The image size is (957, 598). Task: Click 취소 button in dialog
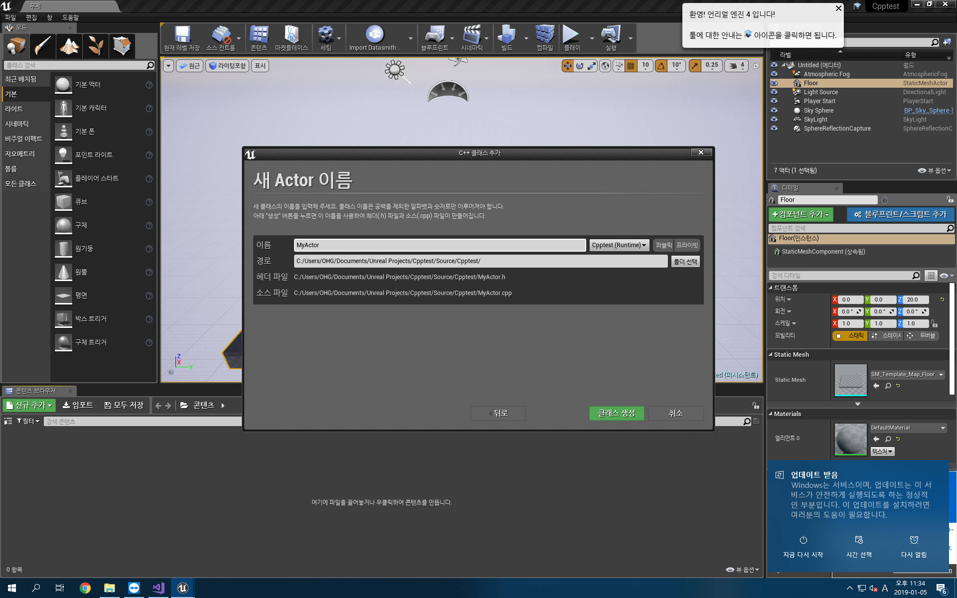pyautogui.click(x=676, y=412)
